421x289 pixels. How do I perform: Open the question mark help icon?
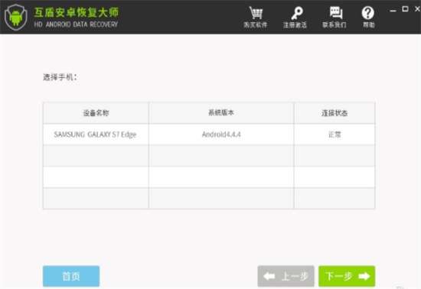coord(368,12)
